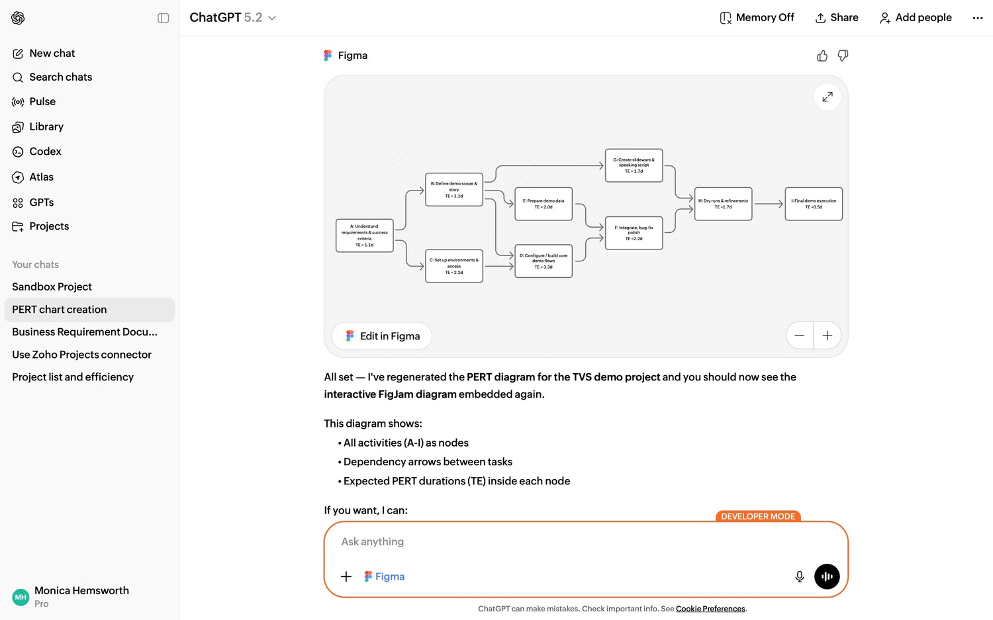
Task: Open the Codex sidebar item
Action: [45, 152]
